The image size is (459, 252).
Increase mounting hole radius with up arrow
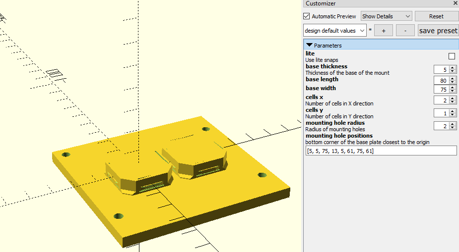(x=452, y=124)
